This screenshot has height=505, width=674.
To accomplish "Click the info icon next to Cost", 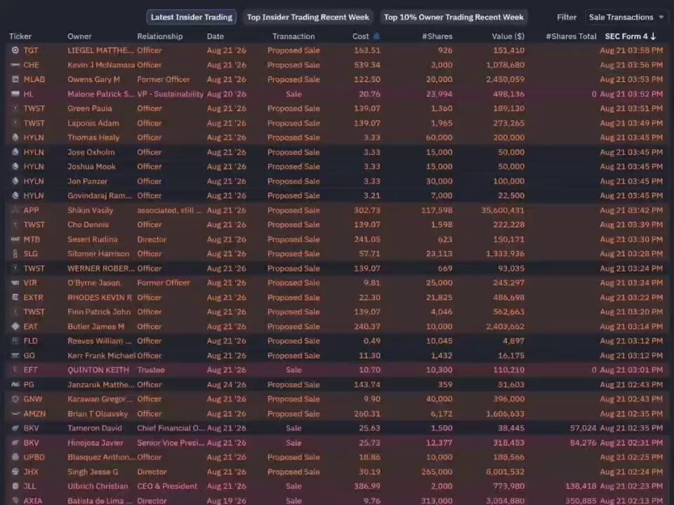I will 376,36.
